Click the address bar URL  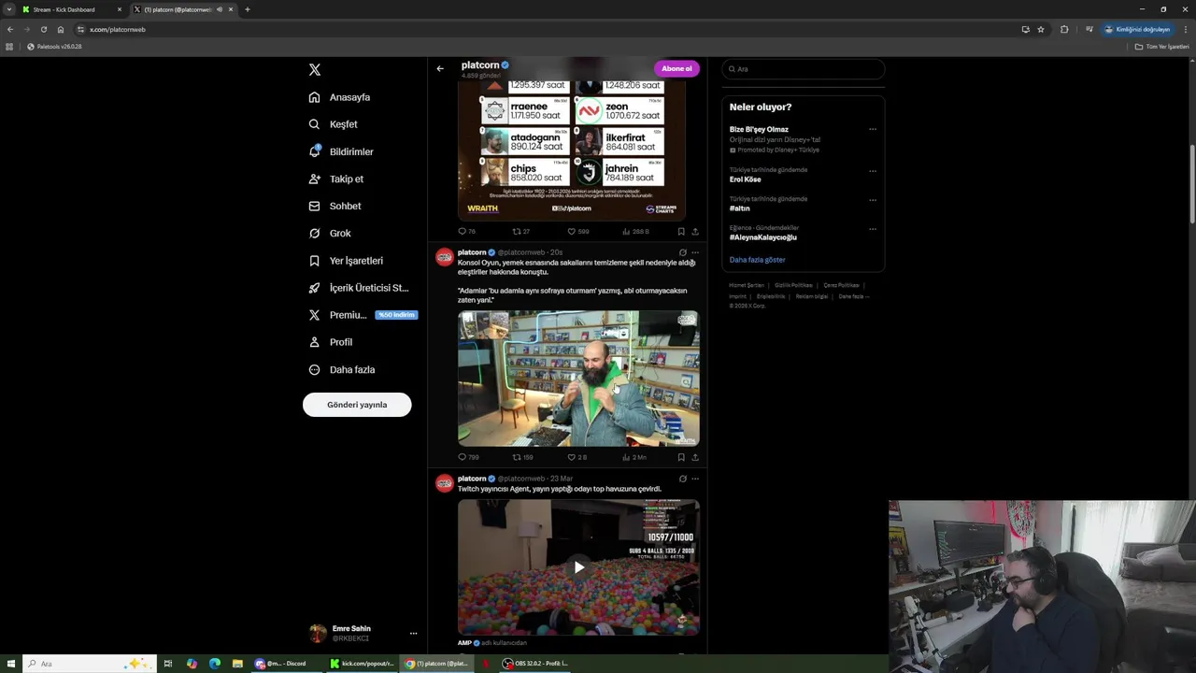click(x=118, y=29)
